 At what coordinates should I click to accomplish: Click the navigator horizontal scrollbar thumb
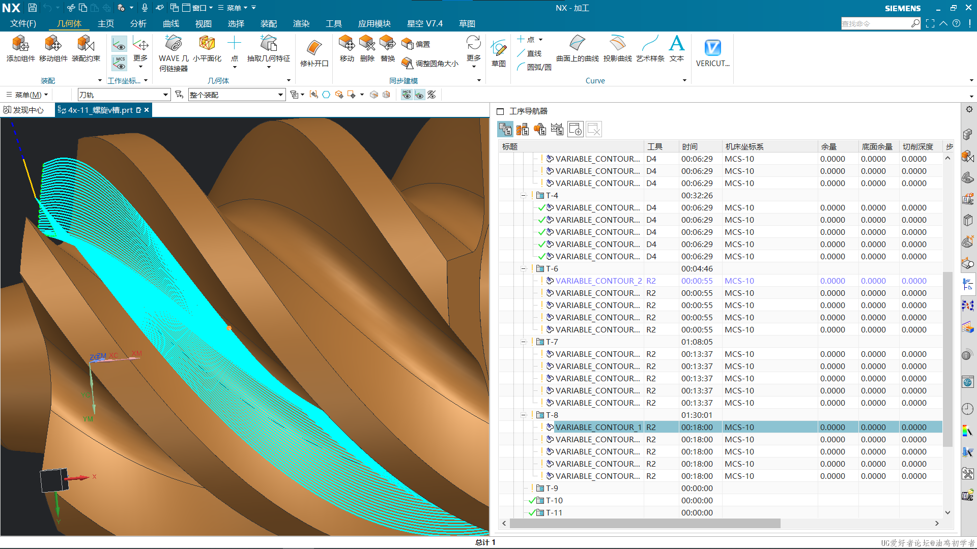tap(645, 523)
